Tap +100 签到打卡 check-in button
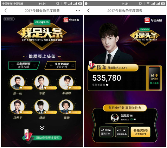Screen dimensions: 167x148 click(106, 132)
